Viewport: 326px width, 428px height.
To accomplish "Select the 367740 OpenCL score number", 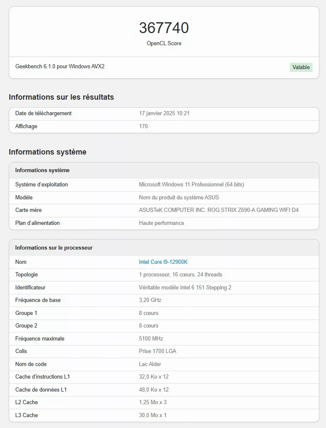I will coord(164,28).
